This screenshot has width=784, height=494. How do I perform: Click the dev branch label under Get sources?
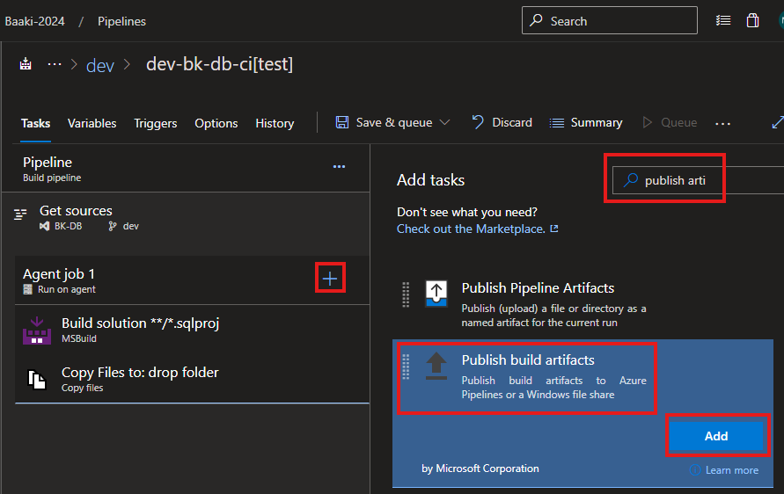[130, 226]
